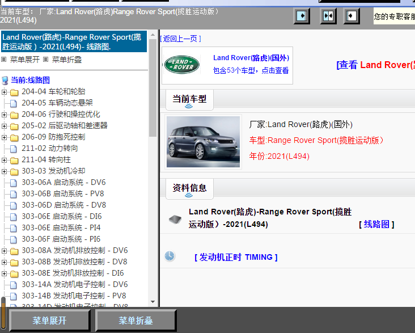Click the bottom 菜单展开 button
Screen dimensions: 415x333
(x=49, y=321)
